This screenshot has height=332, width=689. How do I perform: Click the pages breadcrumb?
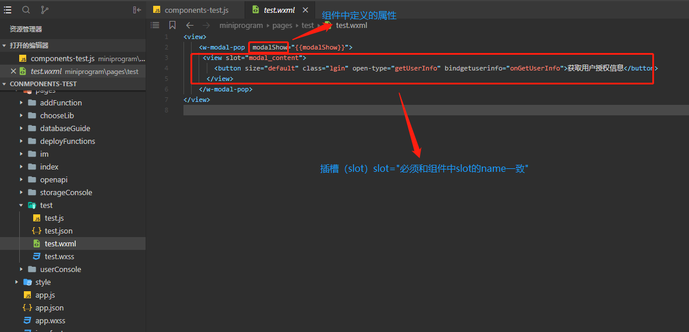click(282, 26)
